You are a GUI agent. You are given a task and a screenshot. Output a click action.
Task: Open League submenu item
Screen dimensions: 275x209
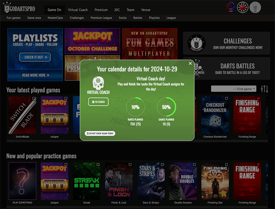click(171, 18)
